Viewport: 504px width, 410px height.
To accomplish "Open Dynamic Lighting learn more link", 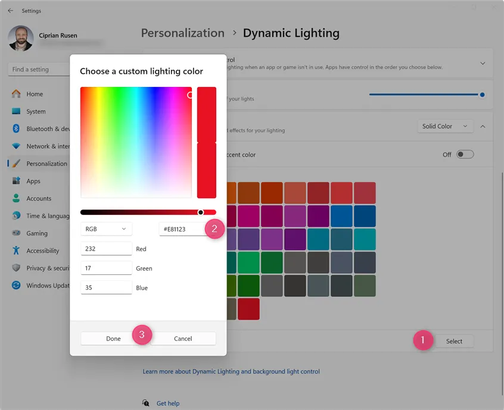I will tap(231, 371).
